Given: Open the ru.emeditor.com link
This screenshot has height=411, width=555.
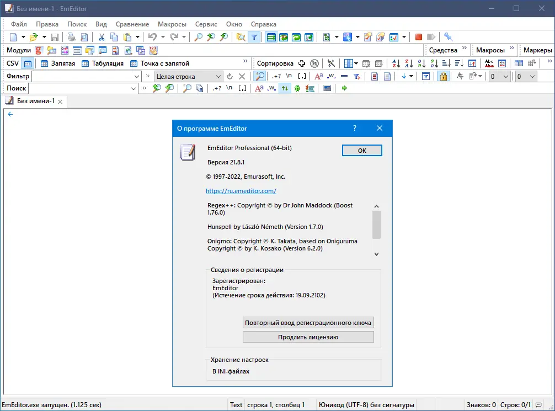Looking at the screenshot, I should pos(241,191).
